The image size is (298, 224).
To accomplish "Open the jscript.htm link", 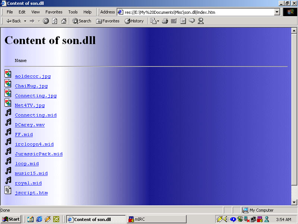I will [31, 193].
